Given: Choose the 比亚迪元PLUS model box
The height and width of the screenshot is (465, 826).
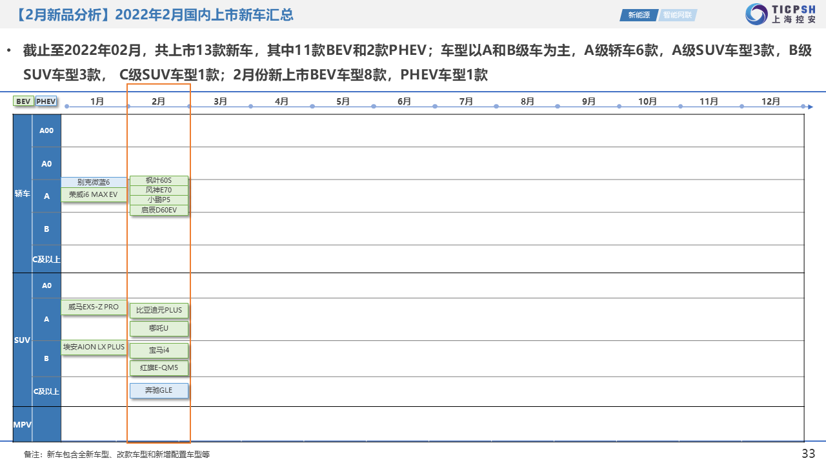Looking at the screenshot, I should 159,310.
